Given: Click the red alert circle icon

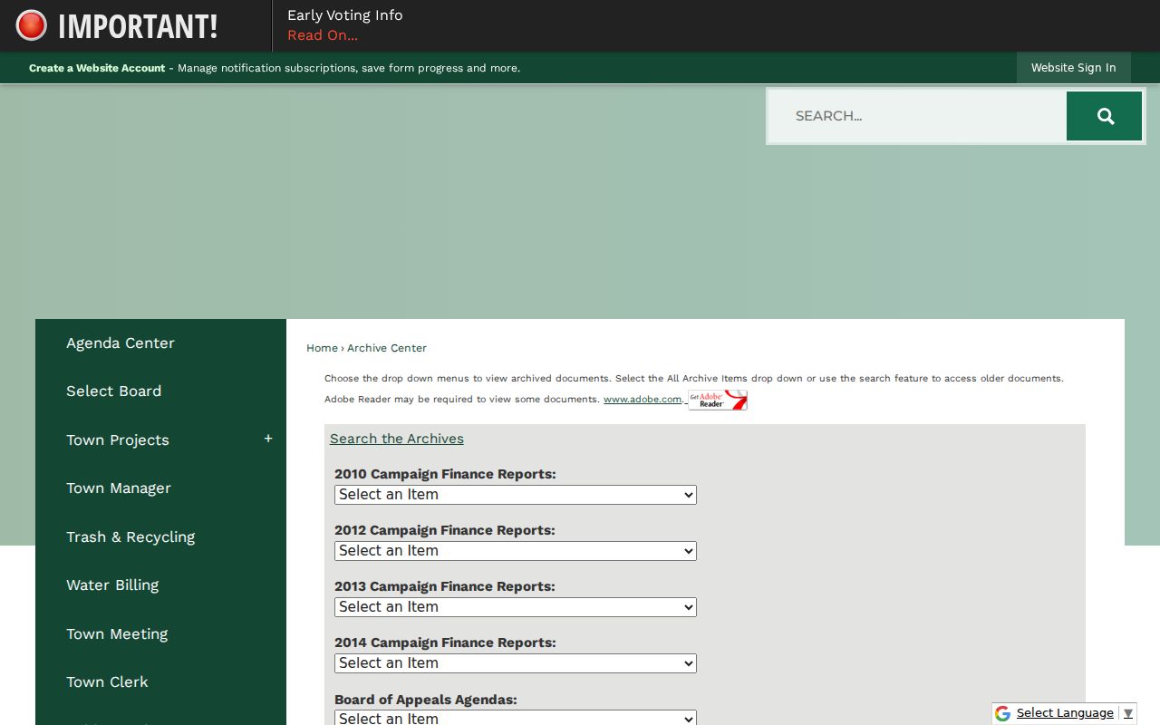Looking at the screenshot, I should tap(31, 25).
